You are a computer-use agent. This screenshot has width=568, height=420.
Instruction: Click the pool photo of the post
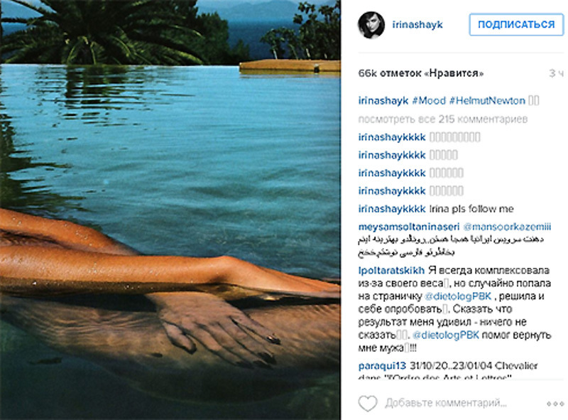pyautogui.click(x=170, y=210)
